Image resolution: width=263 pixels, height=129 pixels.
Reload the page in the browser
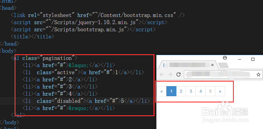pos(179,74)
